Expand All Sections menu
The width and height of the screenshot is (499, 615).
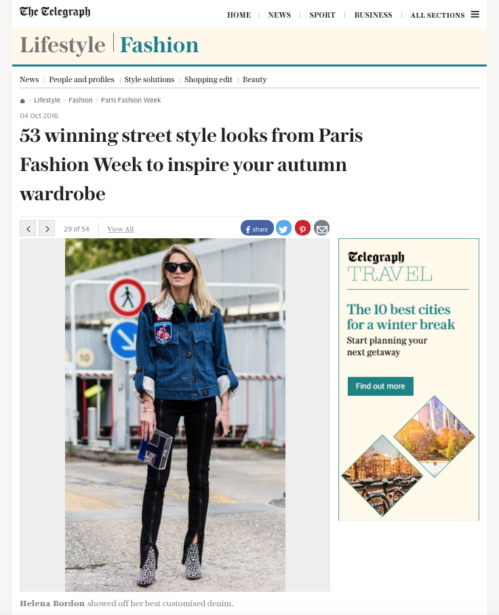437,15
